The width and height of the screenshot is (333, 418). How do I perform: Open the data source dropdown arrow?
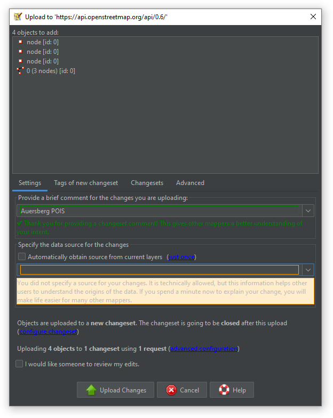(308, 270)
